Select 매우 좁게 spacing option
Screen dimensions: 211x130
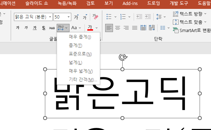(x=78, y=37)
